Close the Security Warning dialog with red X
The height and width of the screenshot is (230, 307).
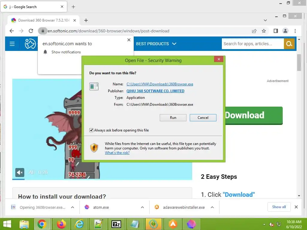pyautogui.click(x=219, y=59)
